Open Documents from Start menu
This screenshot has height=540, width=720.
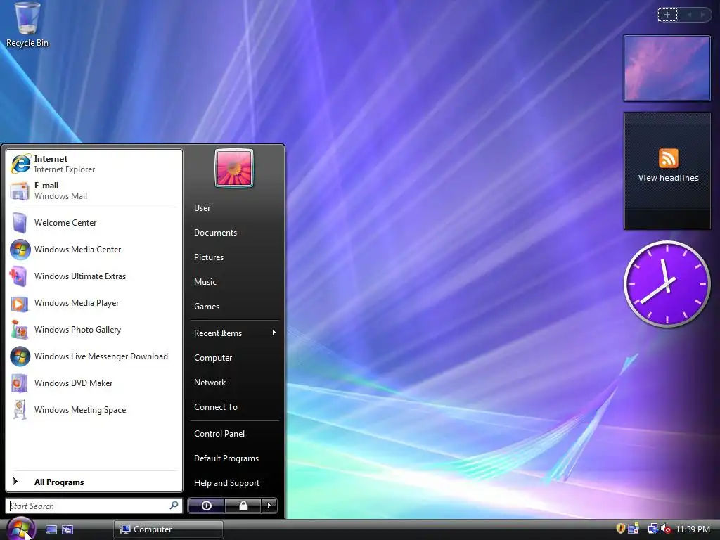(215, 233)
